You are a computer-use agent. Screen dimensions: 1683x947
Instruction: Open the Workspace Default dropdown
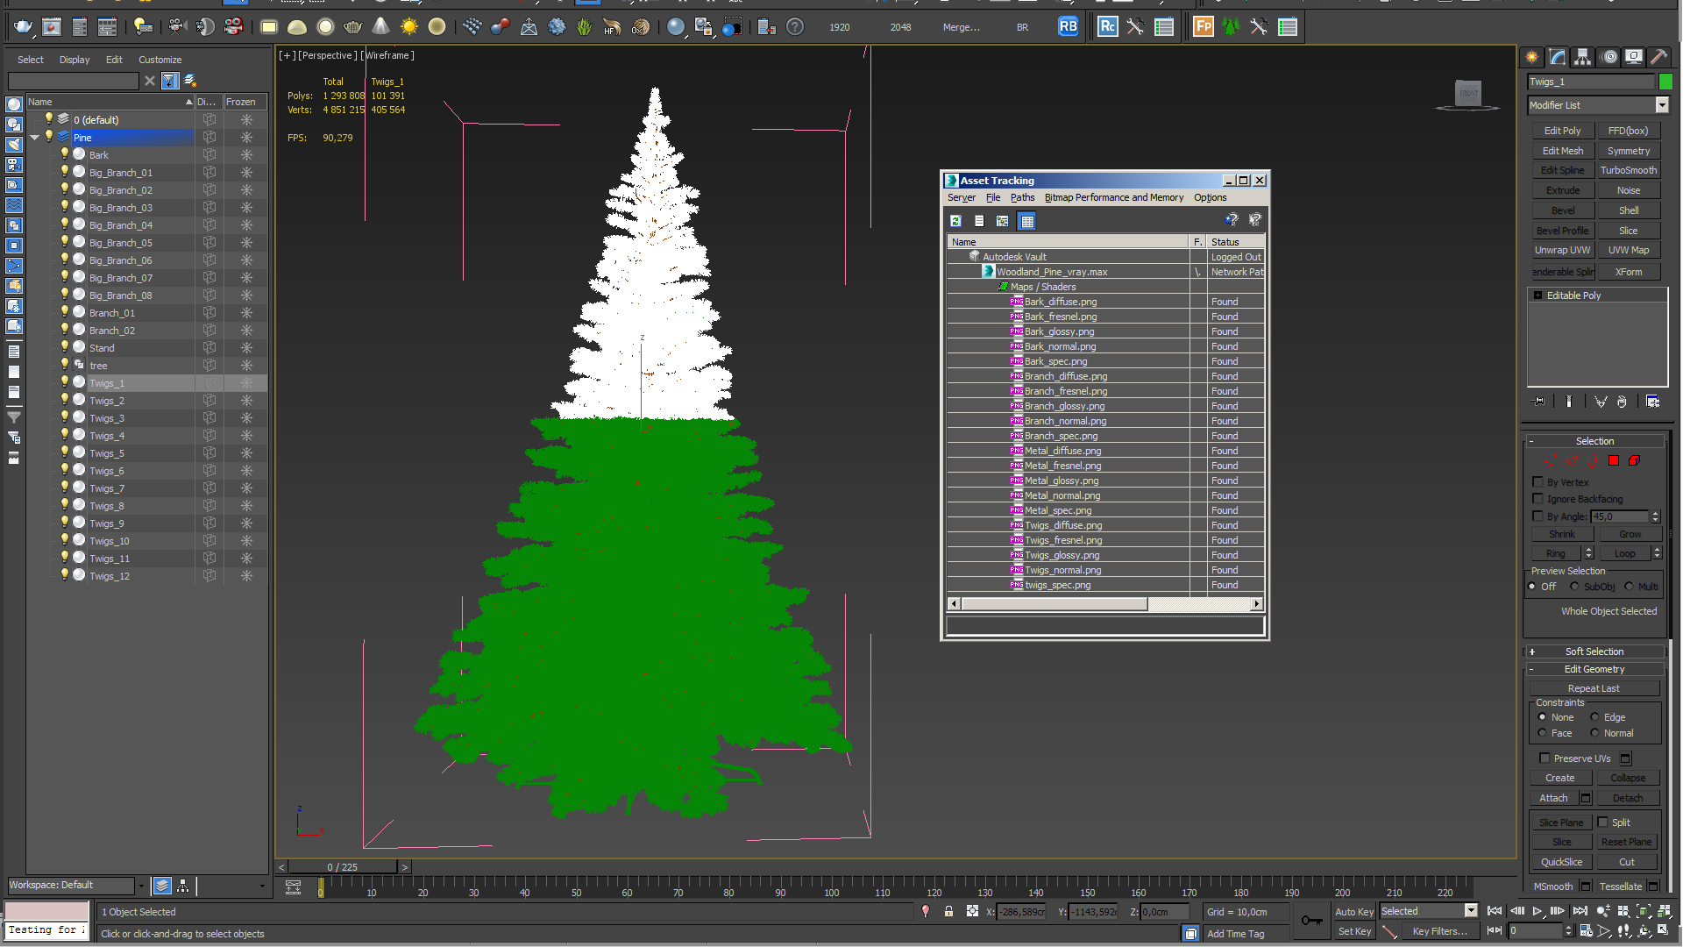(141, 886)
